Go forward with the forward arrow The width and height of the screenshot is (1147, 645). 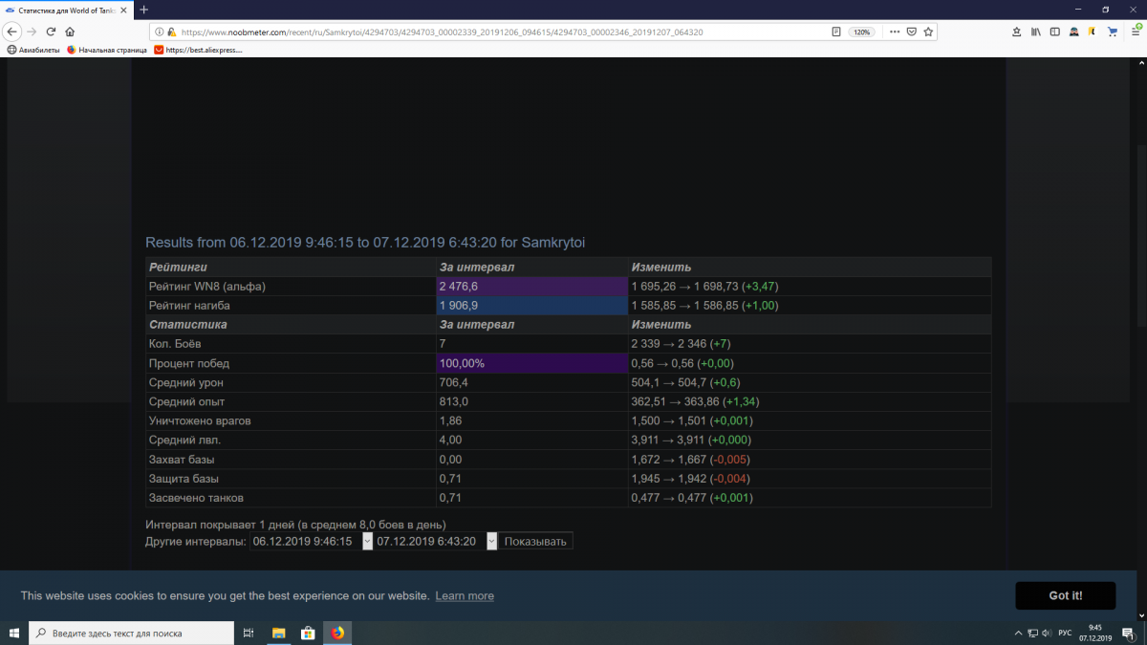[x=32, y=32]
